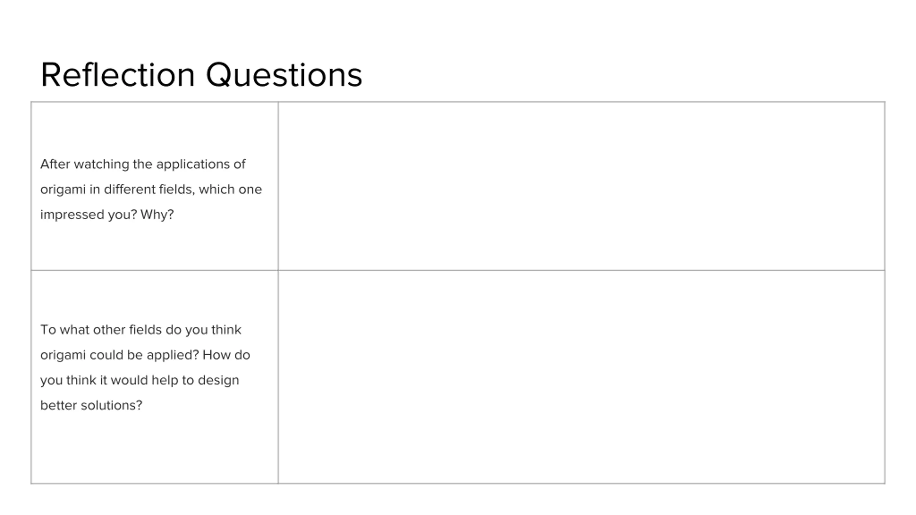This screenshot has width=916, height=515.
Task: Click the word "origami" in the second question
Action: coord(63,355)
